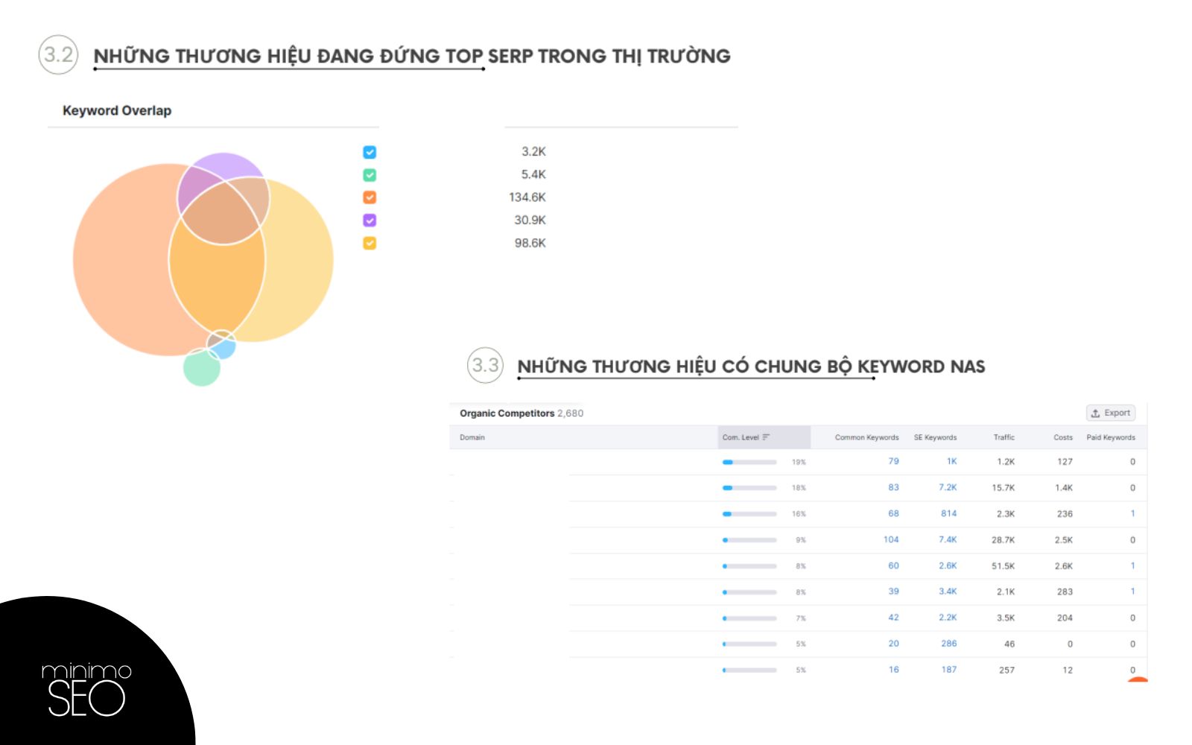Viewport: 1192px width, 745px height.
Task: Click the 9% competition level bar
Action: 749,540
